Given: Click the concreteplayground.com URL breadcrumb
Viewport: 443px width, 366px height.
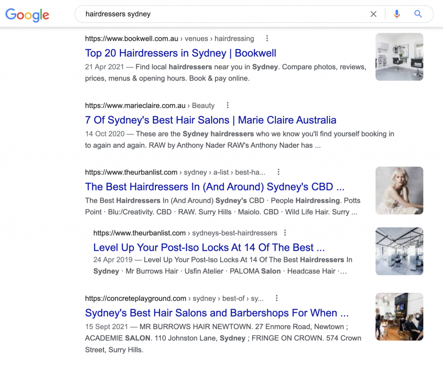Looking at the screenshot, I should point(174,298).
